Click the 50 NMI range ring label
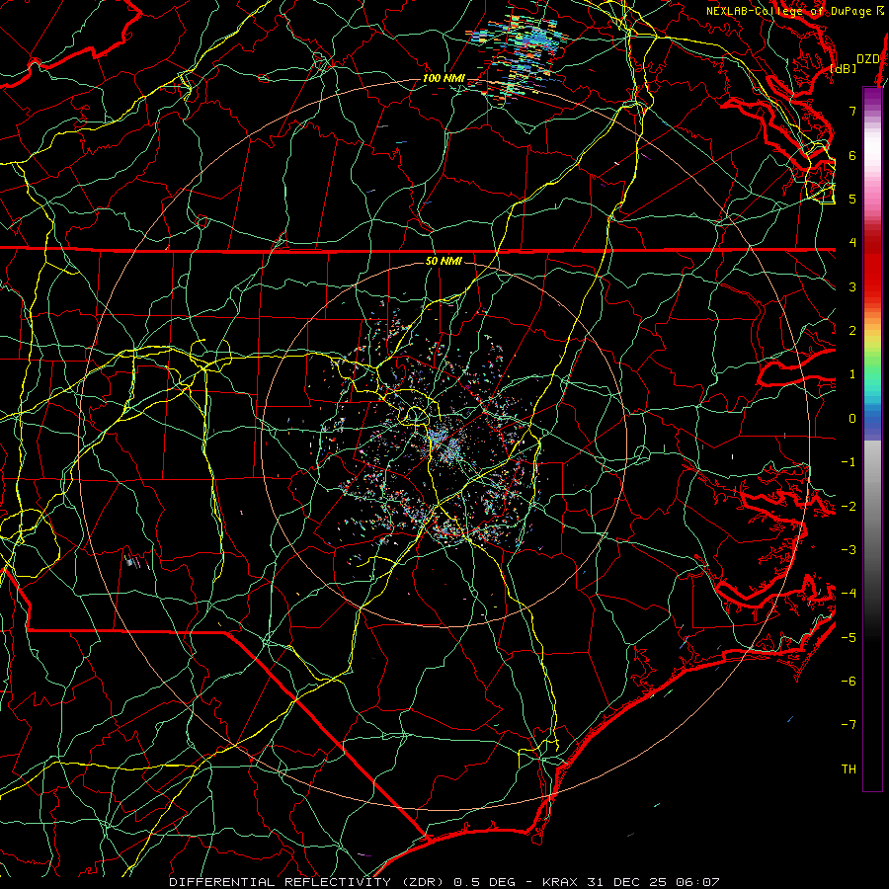 coord(444,261)
